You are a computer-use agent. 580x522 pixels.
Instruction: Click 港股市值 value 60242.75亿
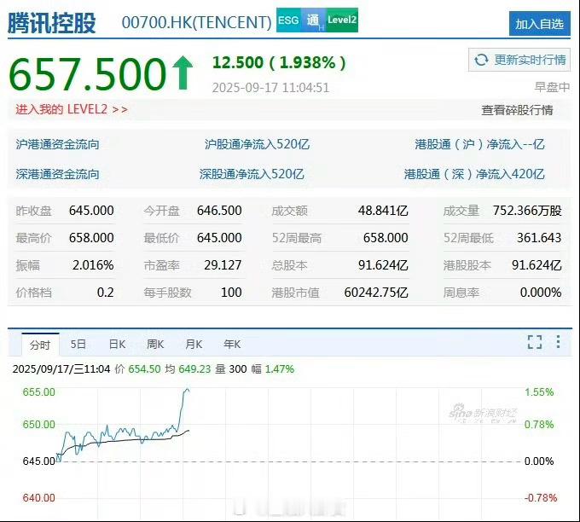(376, 293)
